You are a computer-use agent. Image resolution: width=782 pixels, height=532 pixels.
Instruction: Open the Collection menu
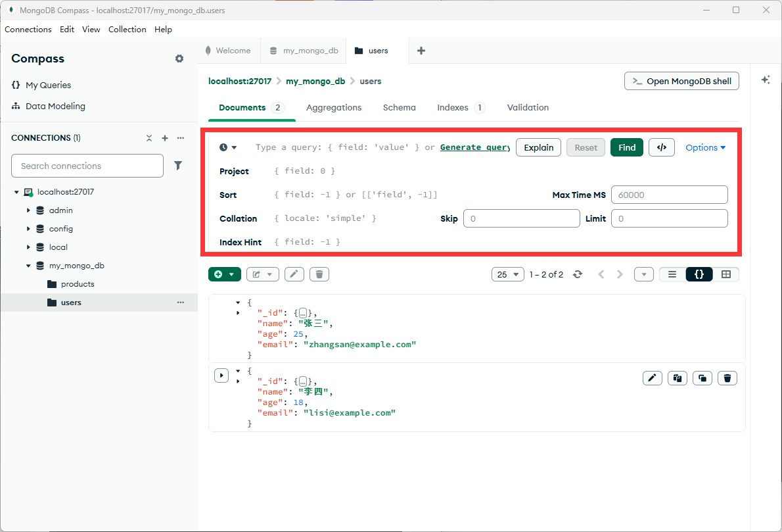[127, 30]
